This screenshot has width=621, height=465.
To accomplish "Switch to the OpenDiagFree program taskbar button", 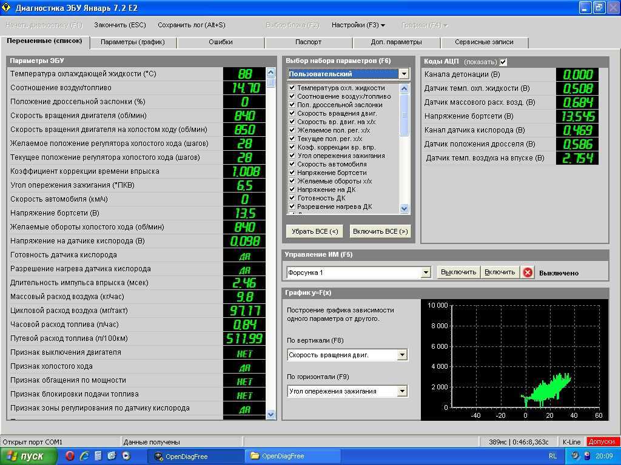I will click(196, 457).
